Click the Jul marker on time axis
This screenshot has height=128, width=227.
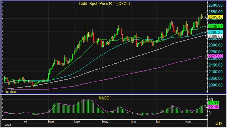coord(159,122)
